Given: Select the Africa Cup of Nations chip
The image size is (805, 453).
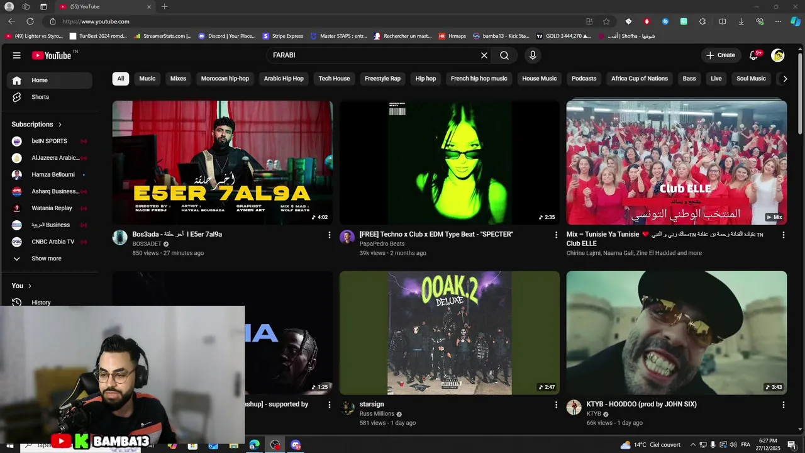Looking at the screenshot, I should pos(640,79).
